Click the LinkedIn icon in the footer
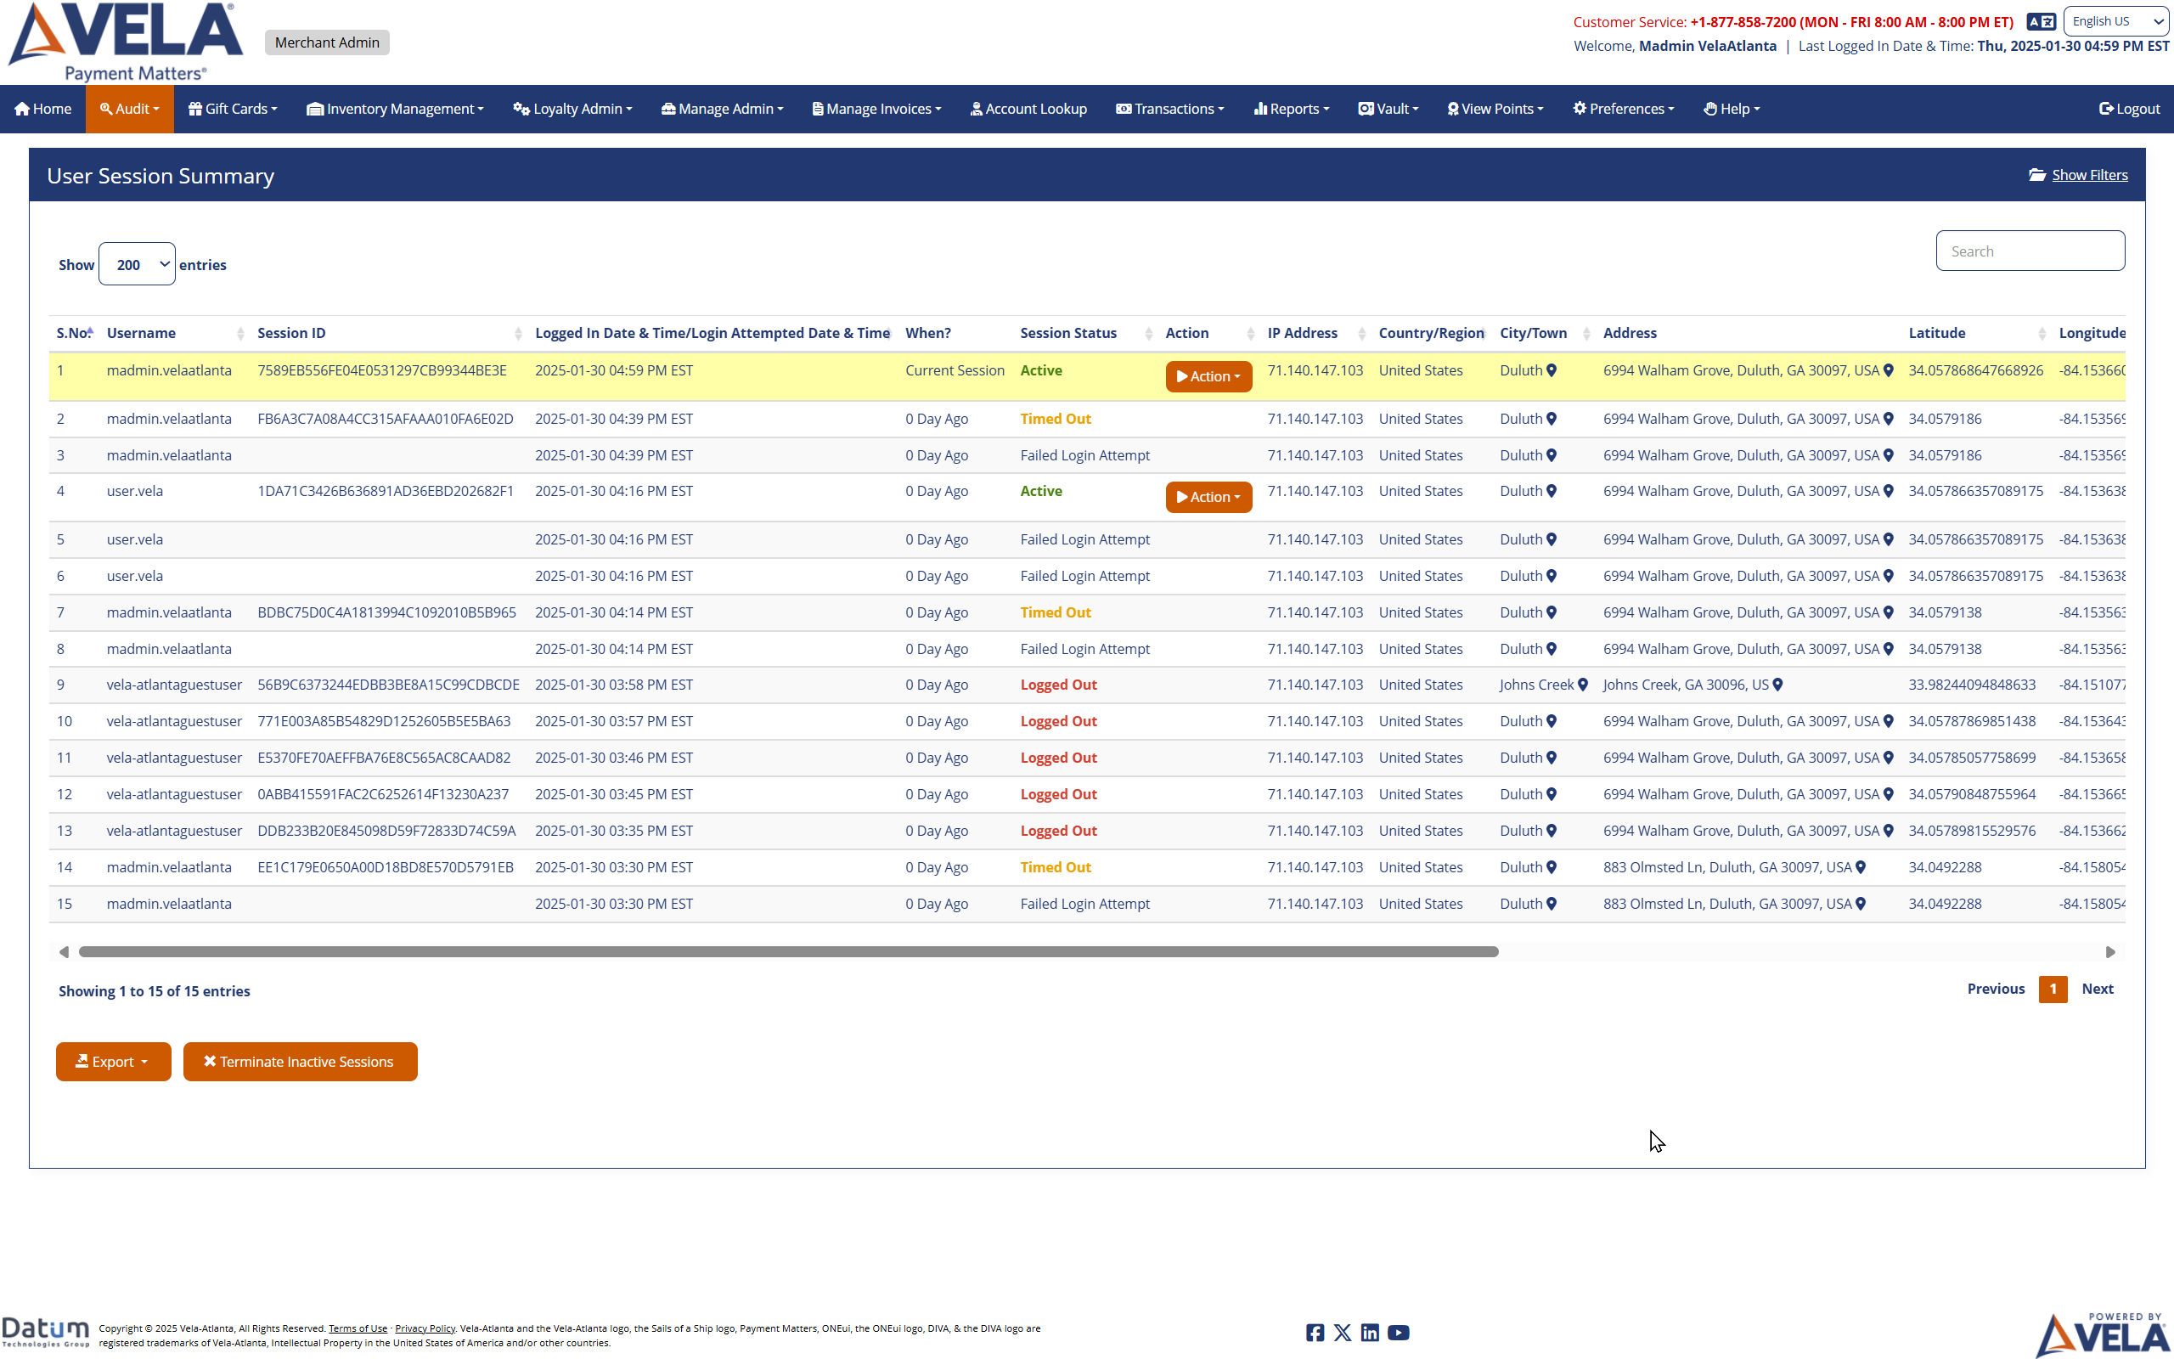 pos(1369,1332)
